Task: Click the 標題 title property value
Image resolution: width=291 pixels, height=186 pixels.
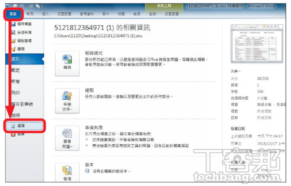Action: [x=271, y=105]
